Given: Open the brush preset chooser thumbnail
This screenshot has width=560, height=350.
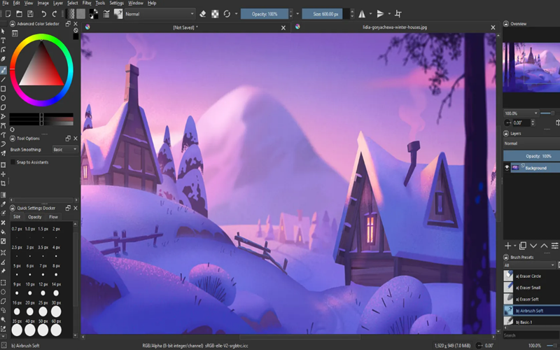Looking at the screenshot, I should coord(118,14).
